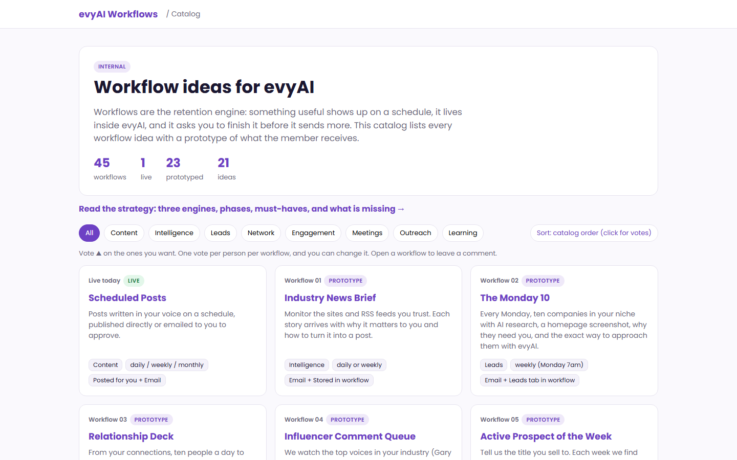The height and width of the screenshot is (460, 737).
Task: Open the Relationship Deck workflow
Action: 131,436
